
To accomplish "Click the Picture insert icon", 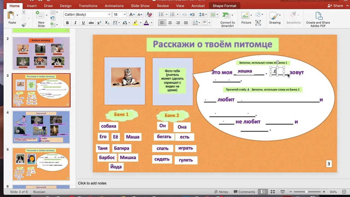I will [245, 15].
